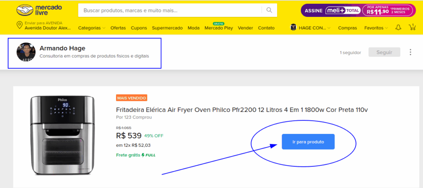Screen dimensions: 423x188
Task: Click the search magnifier icon
Action: click(x=269, y=10)
